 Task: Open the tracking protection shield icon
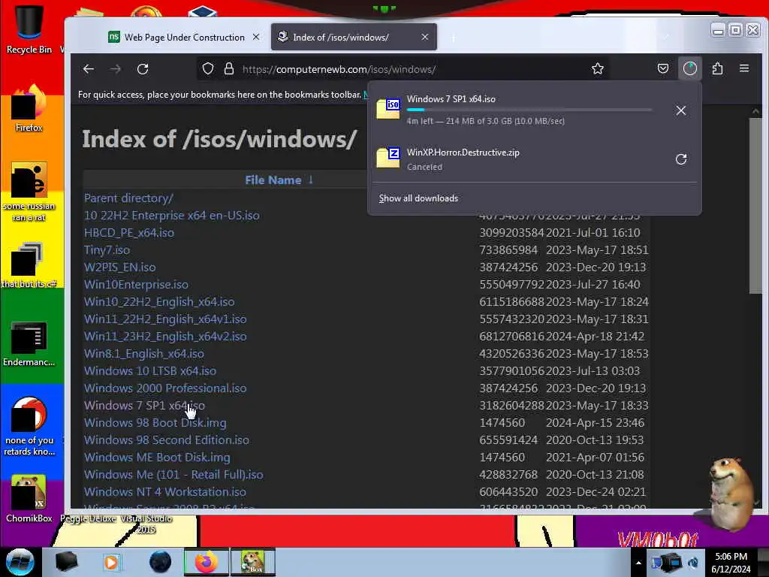[208, 69]
